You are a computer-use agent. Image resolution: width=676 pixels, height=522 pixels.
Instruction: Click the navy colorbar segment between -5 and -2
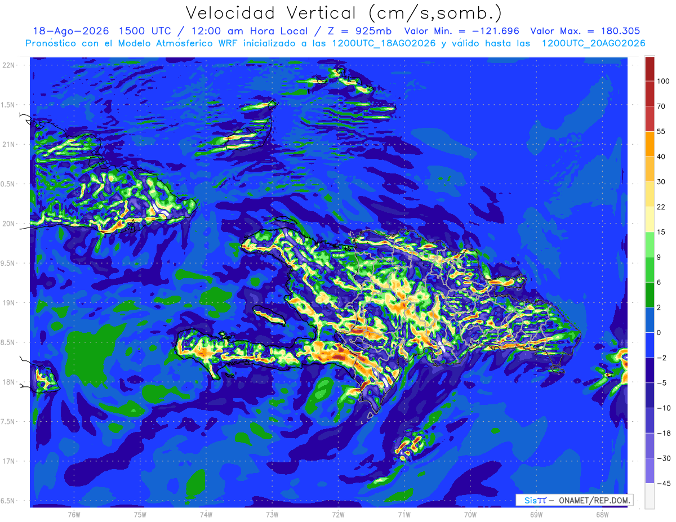(x=650, y=370)
